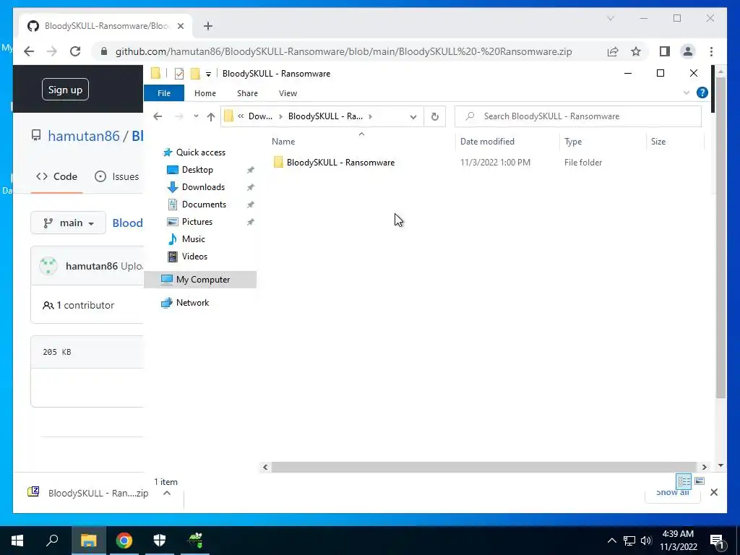This screenshot has width=740, height=555.
Task: Click Chrome's share this page icon
Action: point(613,51)
